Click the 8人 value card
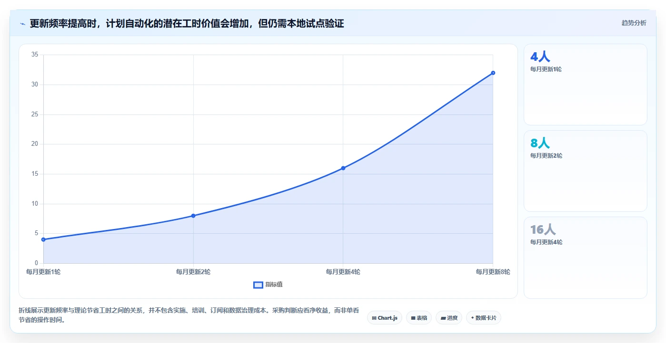 pyautogui.click(x=585, y=171)
